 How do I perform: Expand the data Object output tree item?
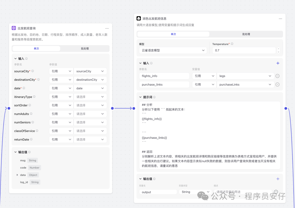pyautogui.click(x=17, y=175)
